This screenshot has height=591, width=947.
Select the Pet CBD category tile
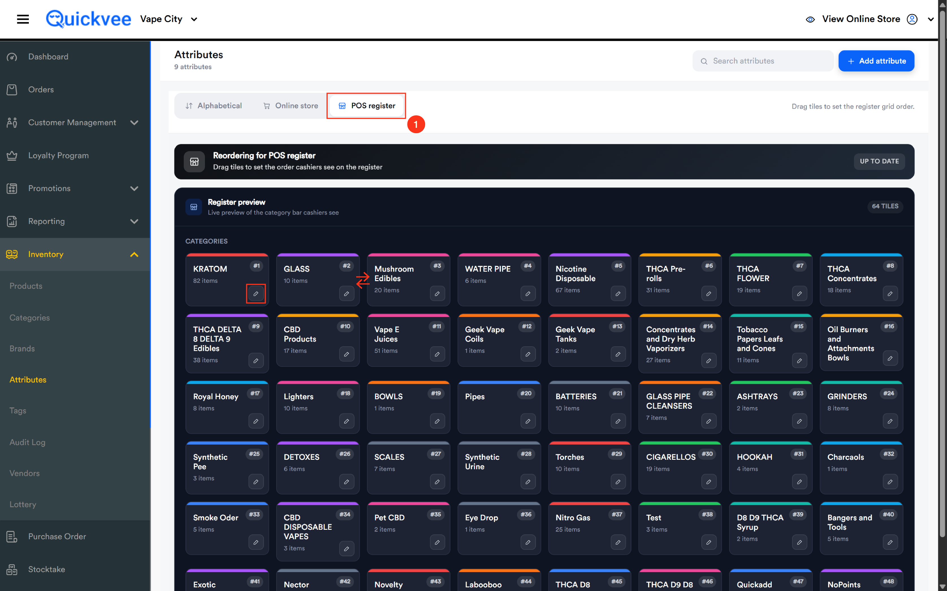(408, 528)
